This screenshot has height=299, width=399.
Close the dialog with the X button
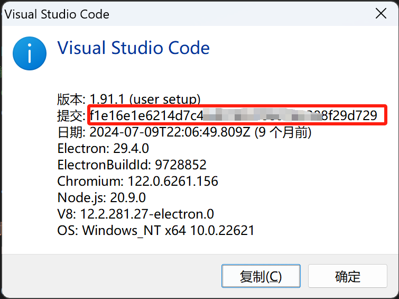(381, 14)
